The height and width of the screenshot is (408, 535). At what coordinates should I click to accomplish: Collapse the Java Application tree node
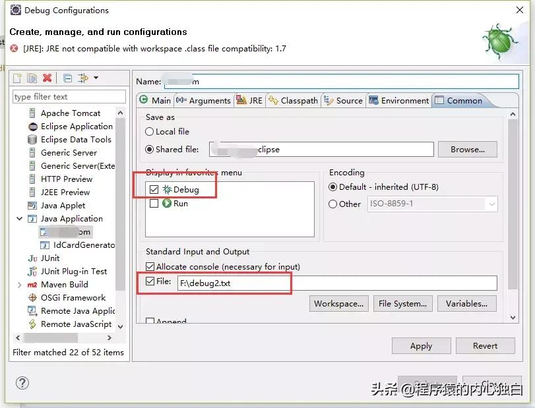pos(19,218)
